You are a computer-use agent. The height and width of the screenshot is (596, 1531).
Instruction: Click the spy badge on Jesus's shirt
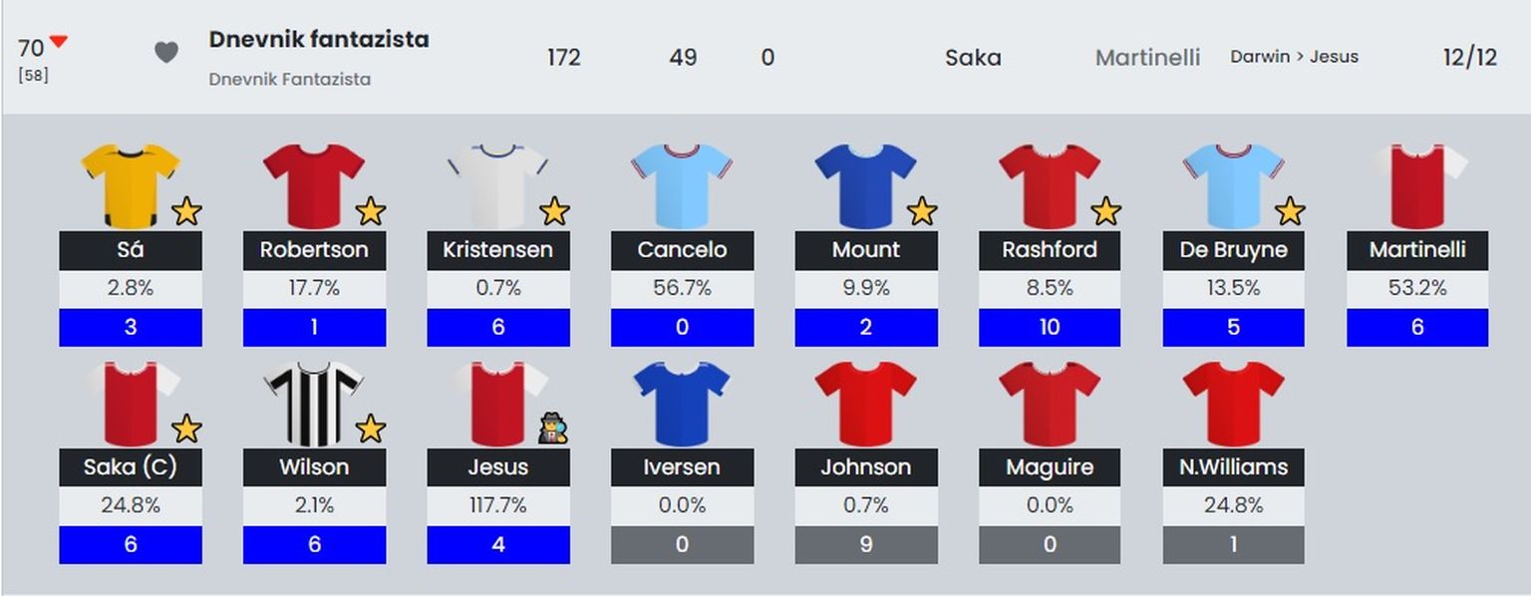tap(553, 430)
